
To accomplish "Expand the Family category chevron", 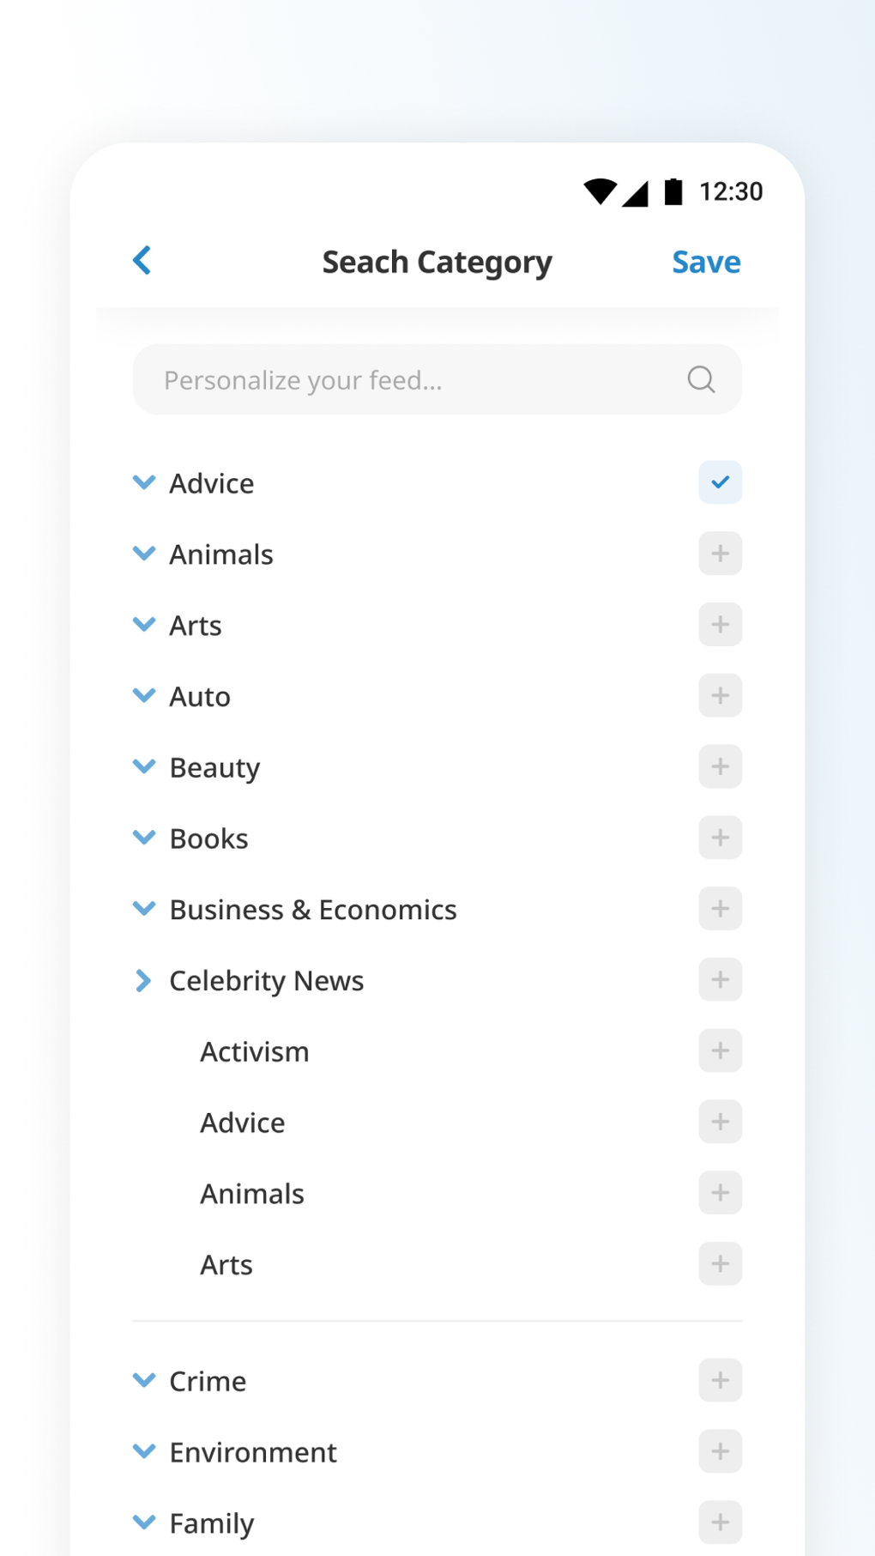I will coord(144,1523).
